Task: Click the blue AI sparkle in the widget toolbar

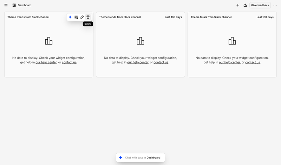Action: click(x=70, y=17)
